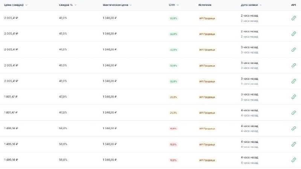The height and width of the screenshot is (169, 301).
Task: Select 2 005,41 ₽ price in the topmost row
Action: [11, 18]
